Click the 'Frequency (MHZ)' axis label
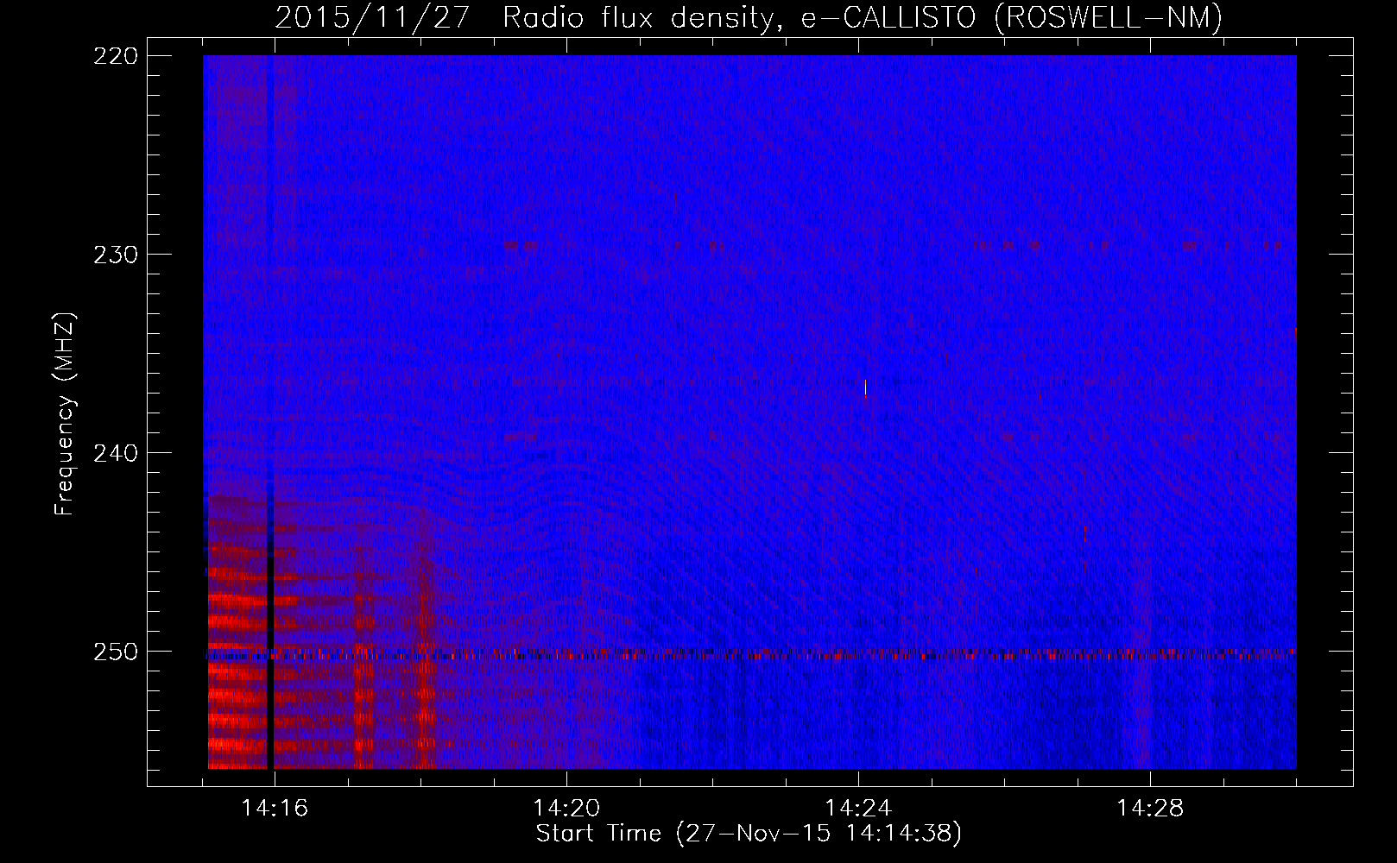Viewport: 1397px width, 863px height. coord(65,414)
